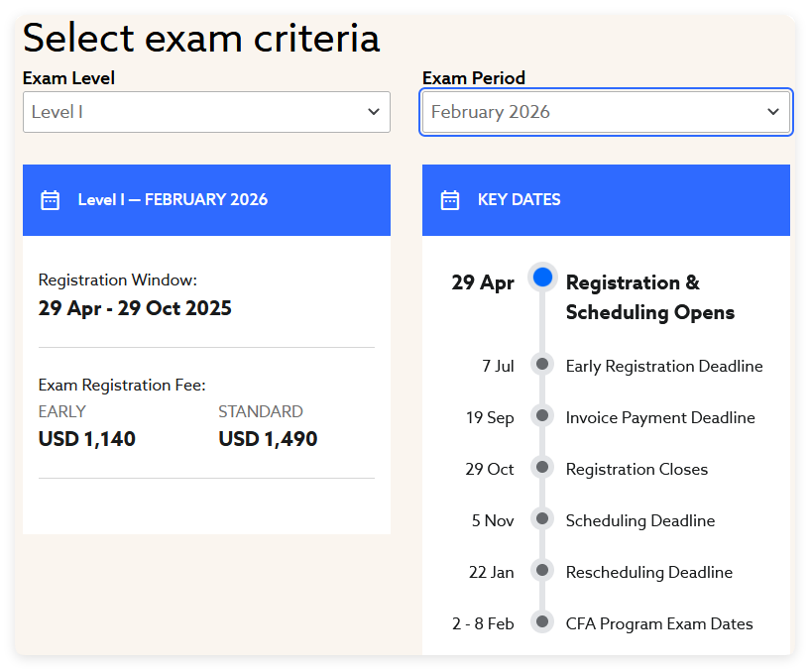Click CFA Program Exam Dates label
This screenshot has height=670, width=810.
(659, 624)
